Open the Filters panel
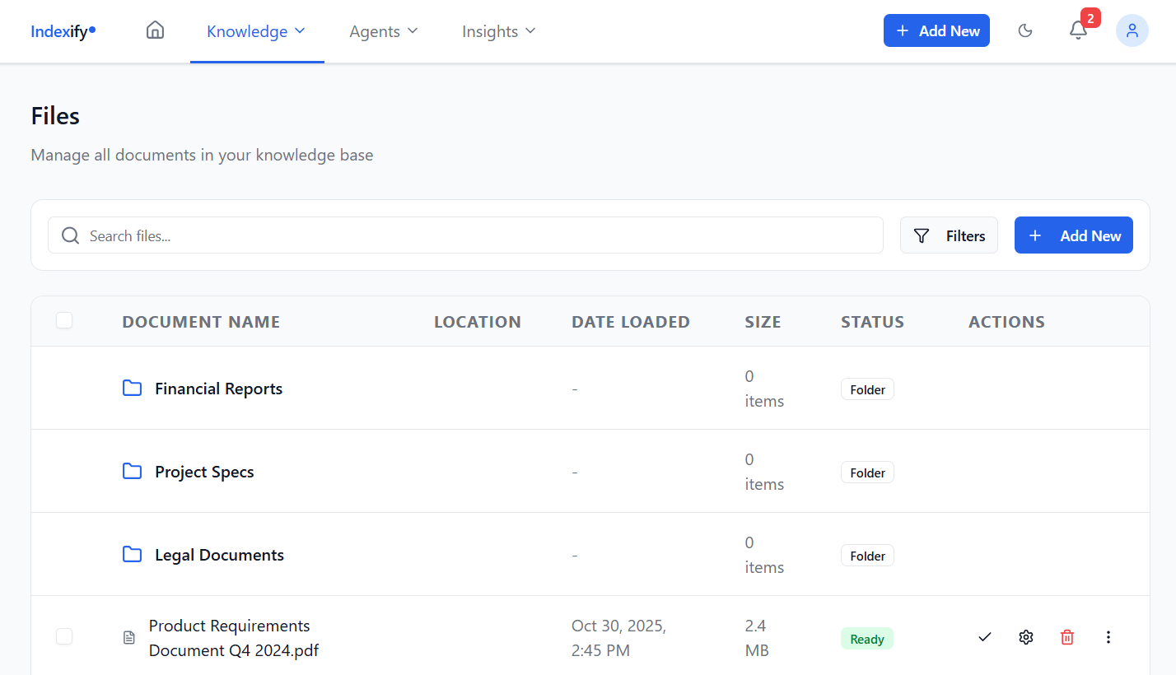Image resolution: width=1176 pixels, height=675 pixels. click(x=949, y=235)
